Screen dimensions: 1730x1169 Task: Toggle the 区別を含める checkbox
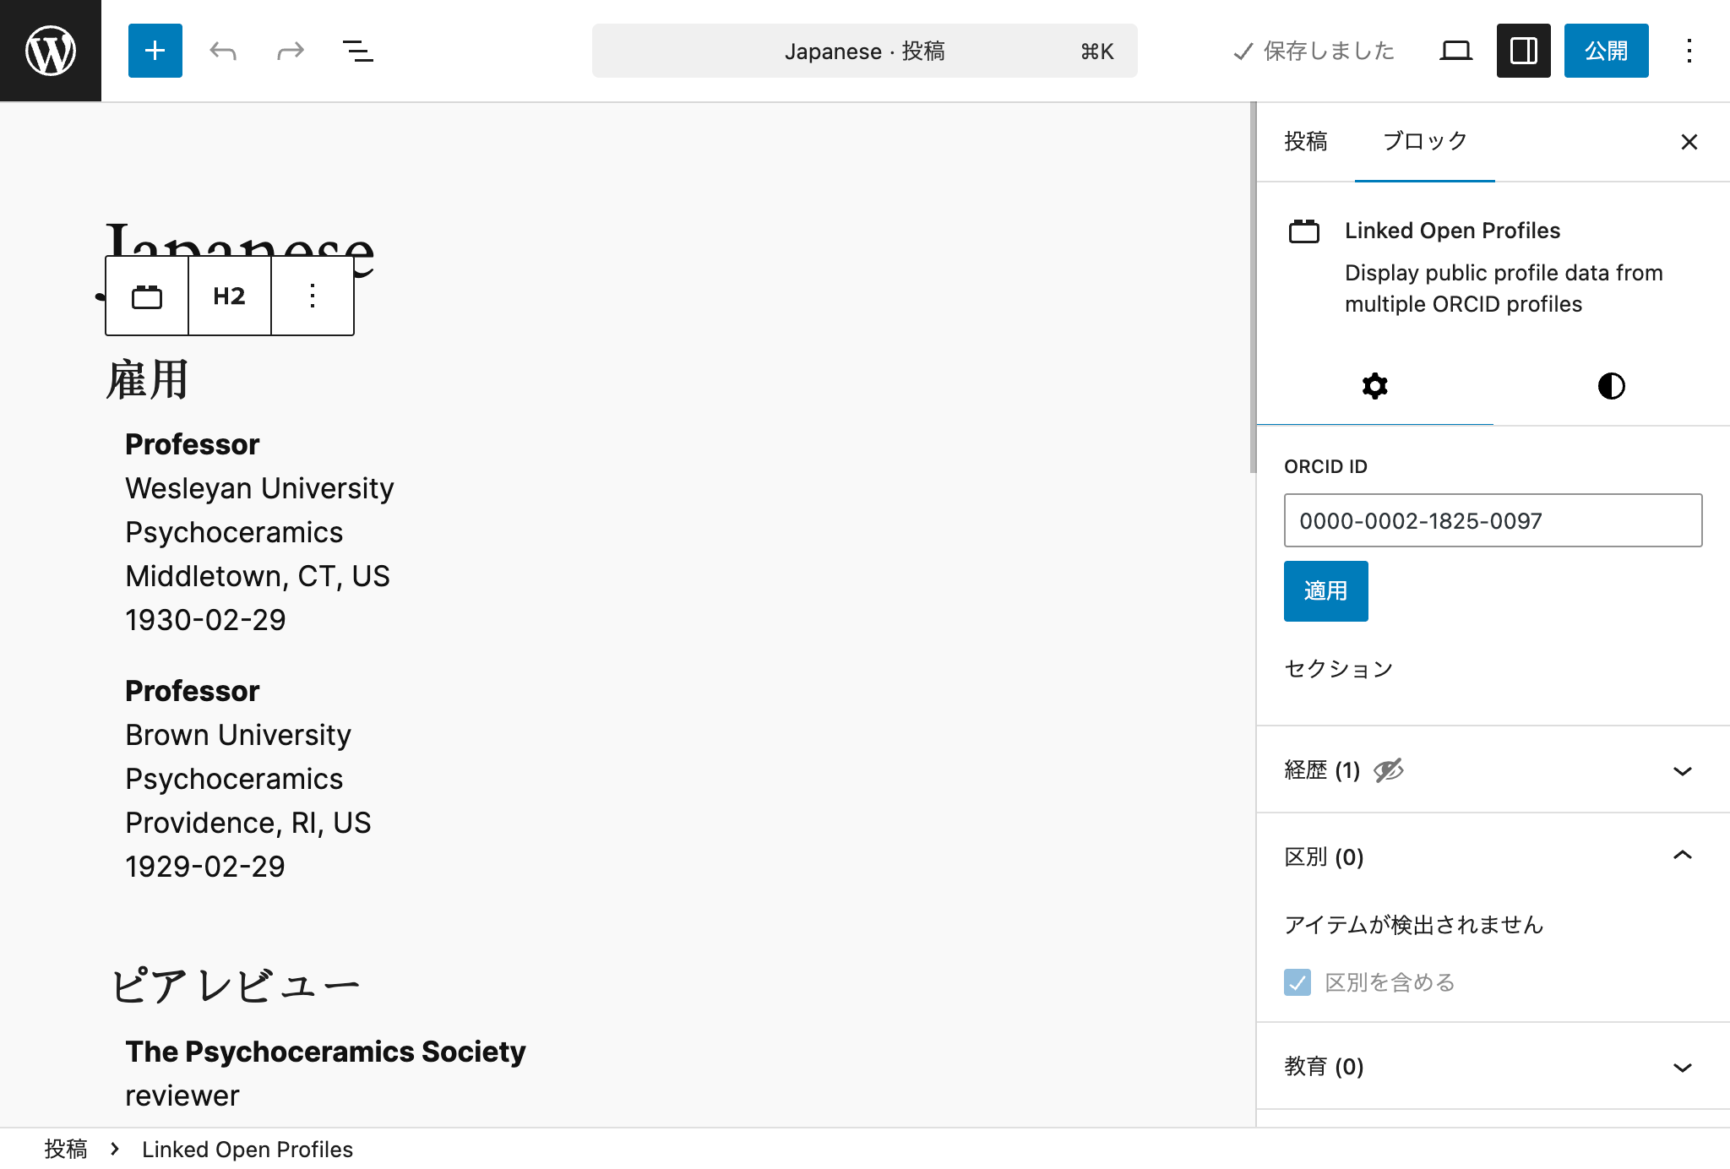coord(1297,982)
